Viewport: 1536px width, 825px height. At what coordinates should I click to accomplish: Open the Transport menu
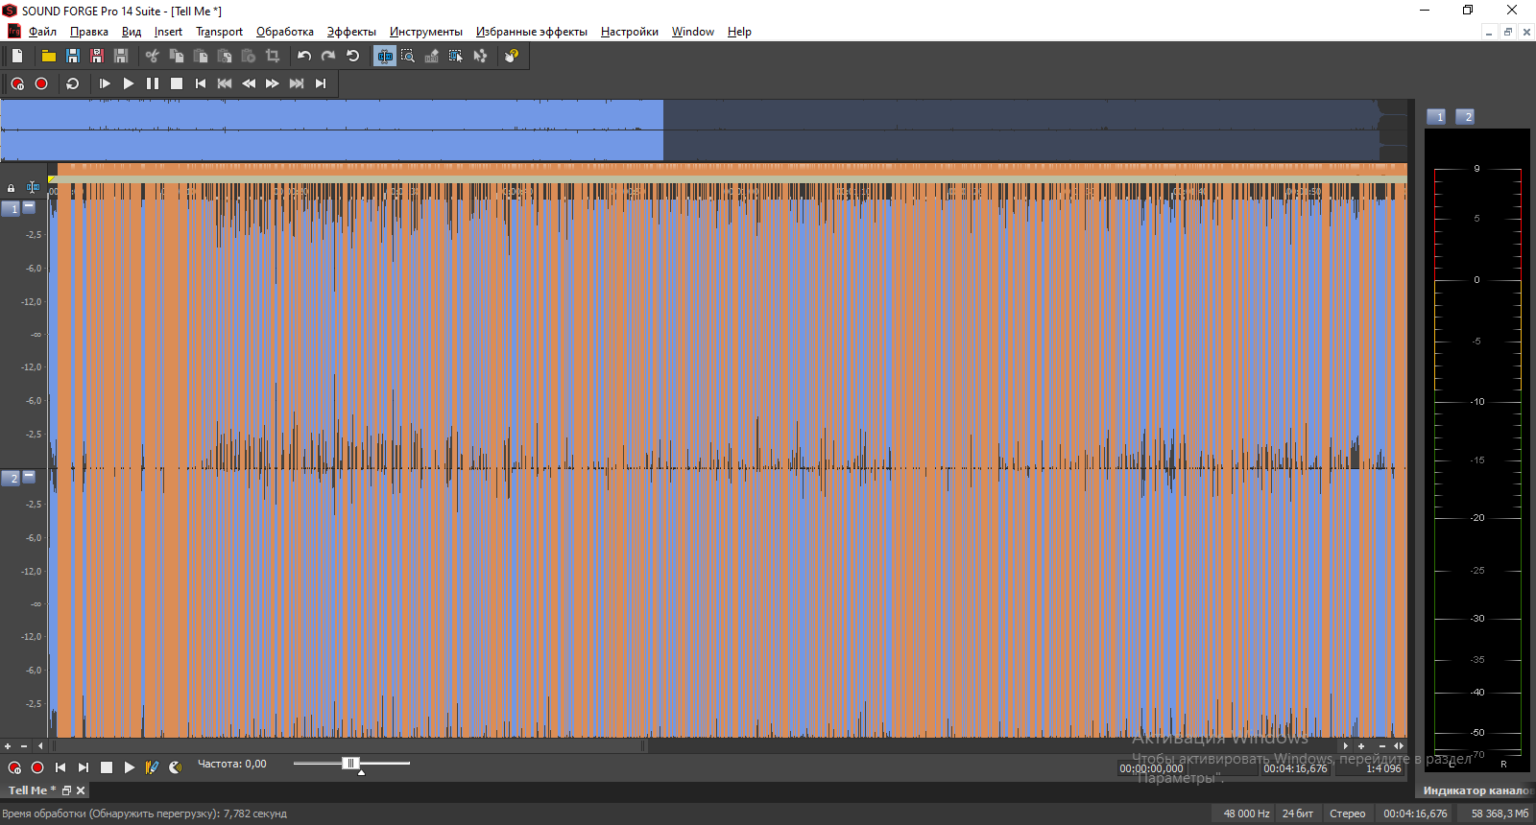click(220, 32)
